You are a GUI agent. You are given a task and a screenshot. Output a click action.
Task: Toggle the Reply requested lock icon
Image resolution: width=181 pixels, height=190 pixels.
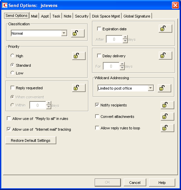(79, 88)
